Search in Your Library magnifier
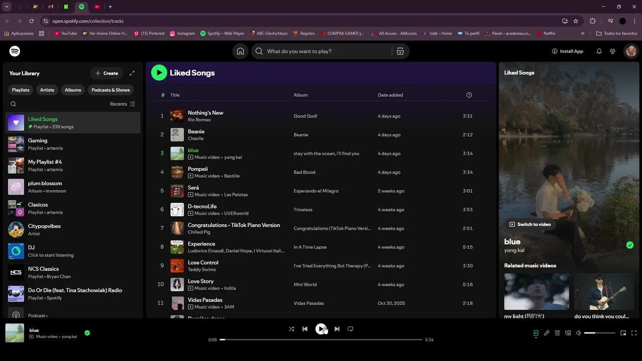 tap(14, 104)
